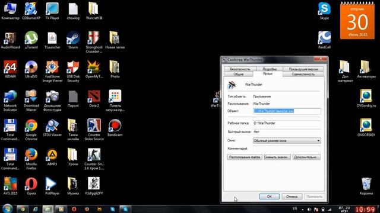This screenshot has height=213, width=380.
Task: Click the Уроки folder icon
Action: [73, 157]
